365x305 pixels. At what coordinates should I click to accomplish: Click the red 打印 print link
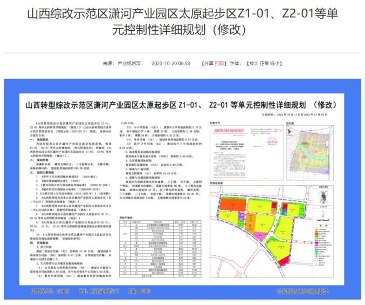click(219, 63)
